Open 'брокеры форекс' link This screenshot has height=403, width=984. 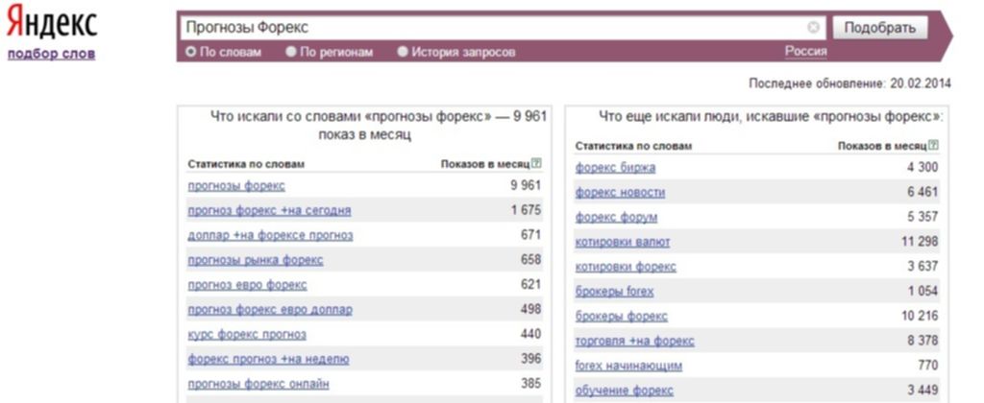pos(622,317)
